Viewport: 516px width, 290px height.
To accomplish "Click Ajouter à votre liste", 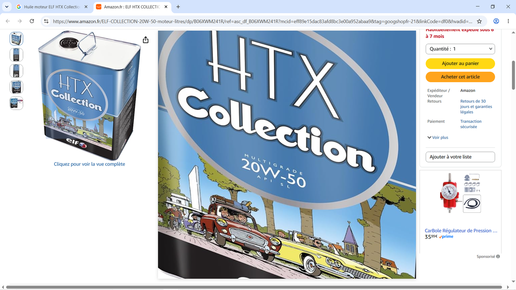I will point(460,157).
